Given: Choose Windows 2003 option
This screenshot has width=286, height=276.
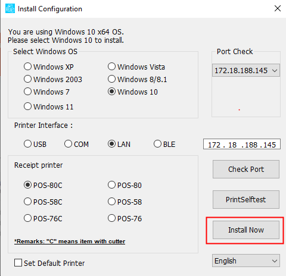Looking at the screenshot, I should 53,79.
